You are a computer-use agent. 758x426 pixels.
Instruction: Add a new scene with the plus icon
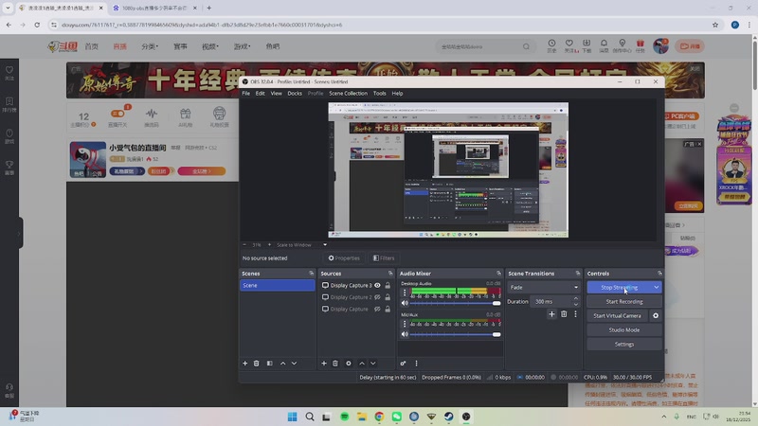(245, 364)
